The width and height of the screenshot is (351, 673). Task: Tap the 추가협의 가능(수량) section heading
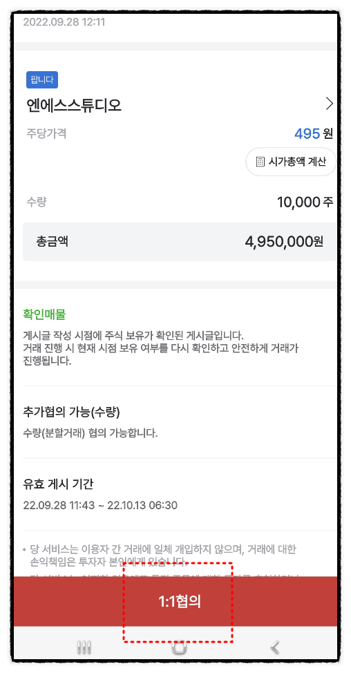tap(71, 412)
